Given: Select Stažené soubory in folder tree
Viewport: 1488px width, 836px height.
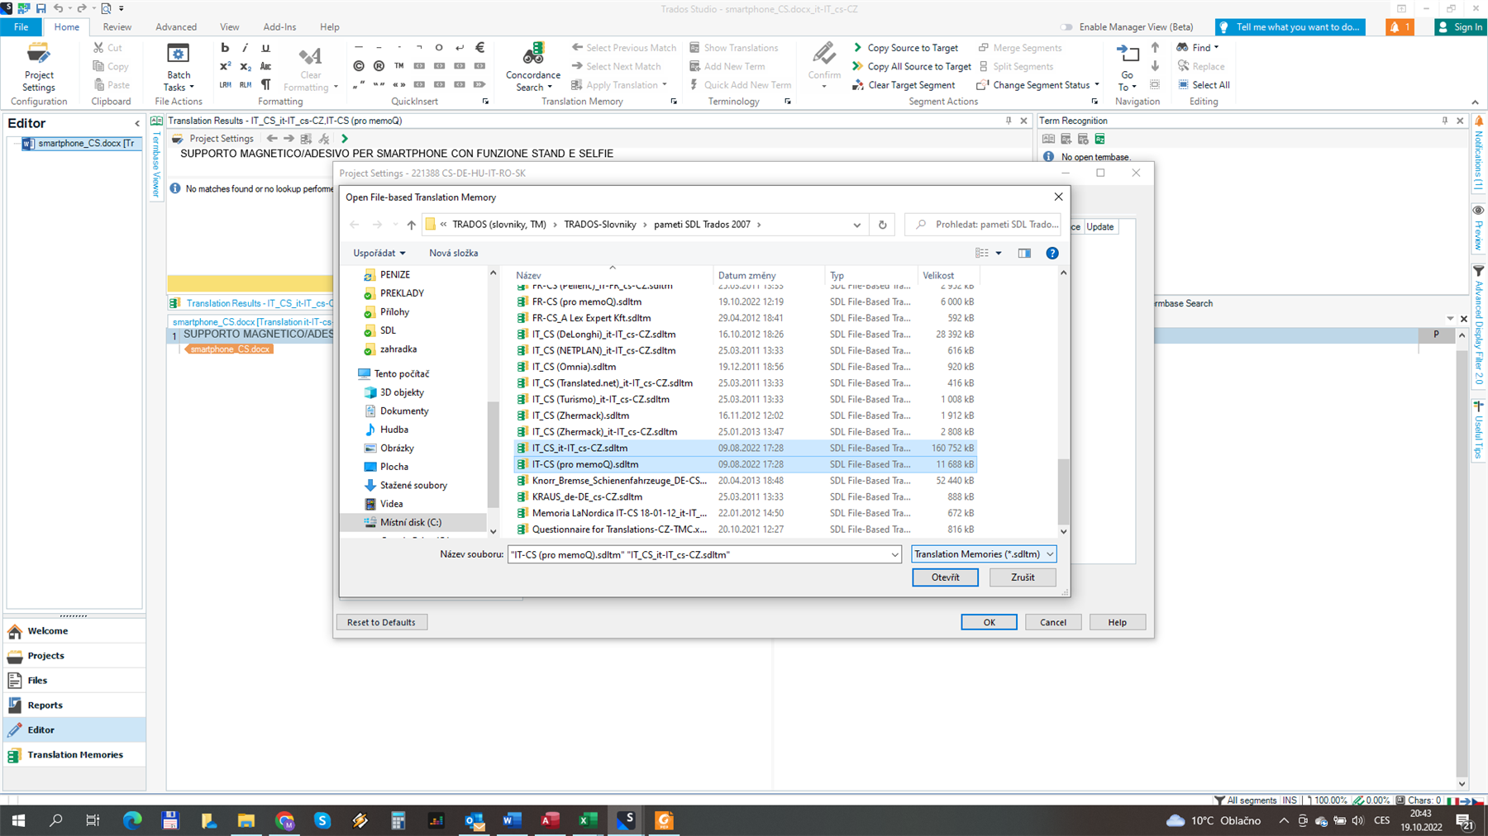Looking at the screenshot, I should click(413, 485).
